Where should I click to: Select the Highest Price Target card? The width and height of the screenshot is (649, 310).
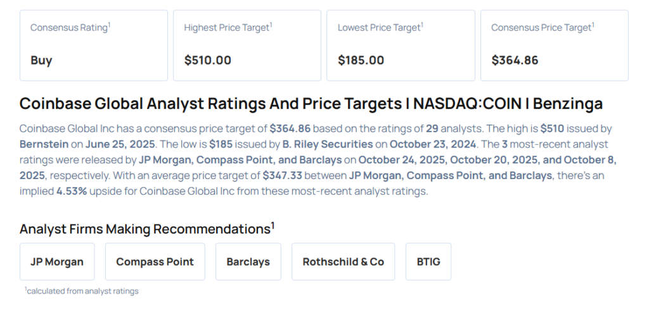pyautogui.click(x=247, y=45)
